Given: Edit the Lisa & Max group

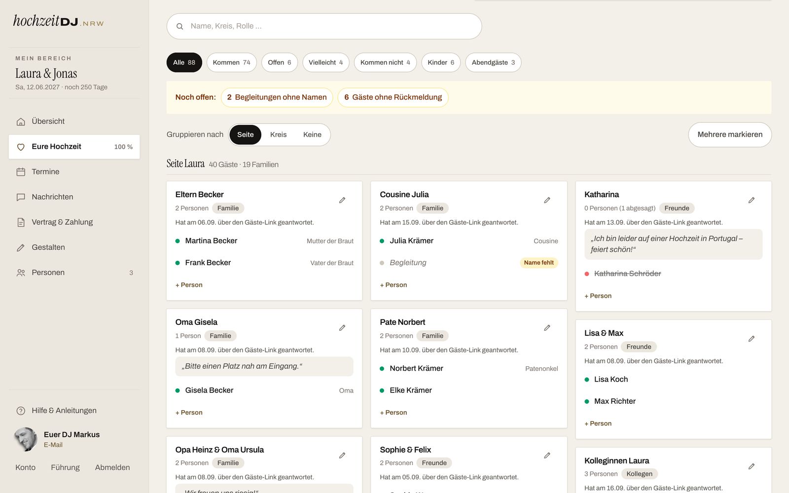Looking at the screenshot, I should click(x=752, y=339).
